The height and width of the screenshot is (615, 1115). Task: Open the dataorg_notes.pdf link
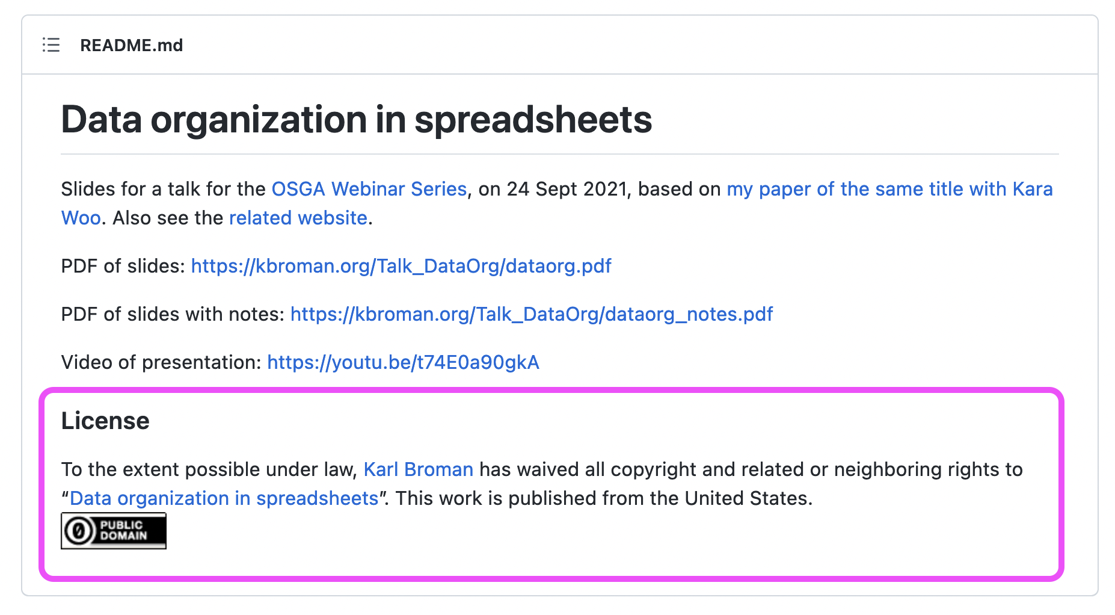click(x=531, y=314)
